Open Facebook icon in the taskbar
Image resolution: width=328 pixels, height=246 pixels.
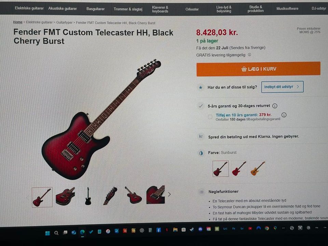tap(159, 230)
